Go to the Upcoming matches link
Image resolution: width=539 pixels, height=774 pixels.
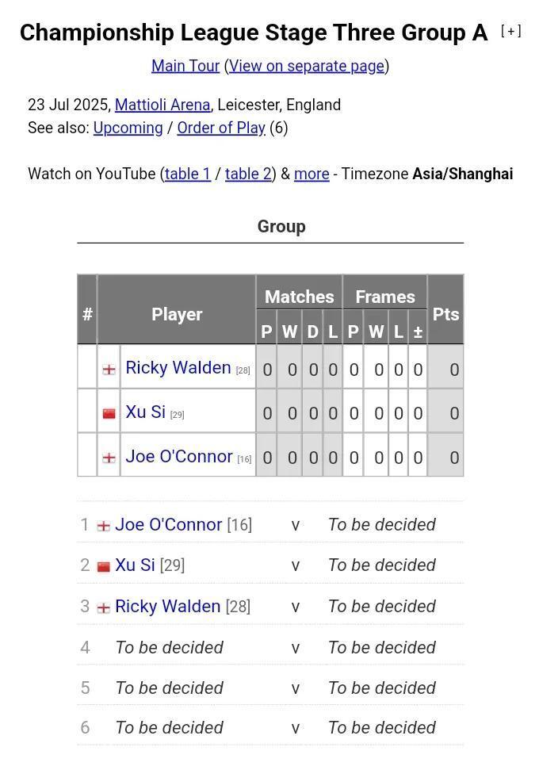tap(128, 128)
